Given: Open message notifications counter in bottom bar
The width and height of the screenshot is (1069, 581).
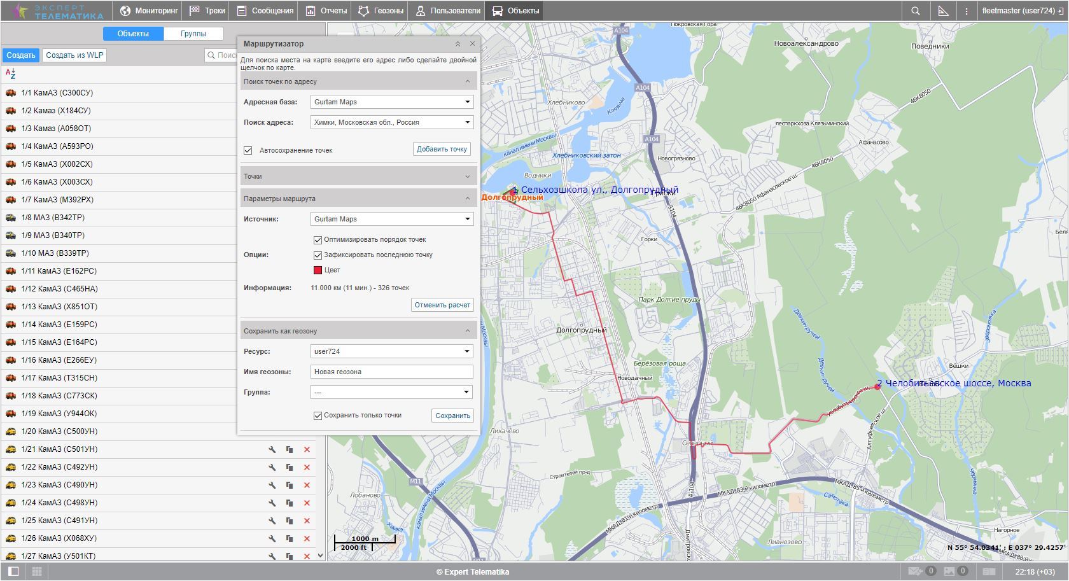Looking at the screenshot, I should pyautogui.click(x=921, y=571).
